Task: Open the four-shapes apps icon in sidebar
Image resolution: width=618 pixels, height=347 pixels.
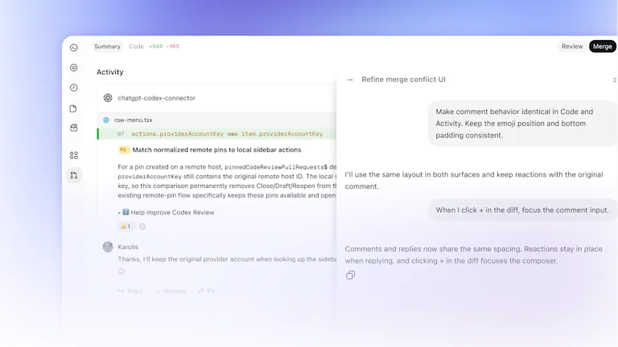Action: [x=74, y=155]
